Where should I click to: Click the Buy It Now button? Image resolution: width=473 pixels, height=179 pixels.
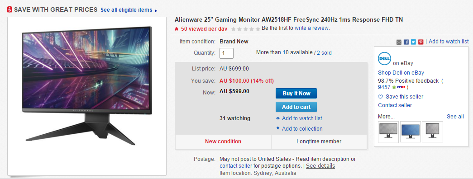pos(296,94)
